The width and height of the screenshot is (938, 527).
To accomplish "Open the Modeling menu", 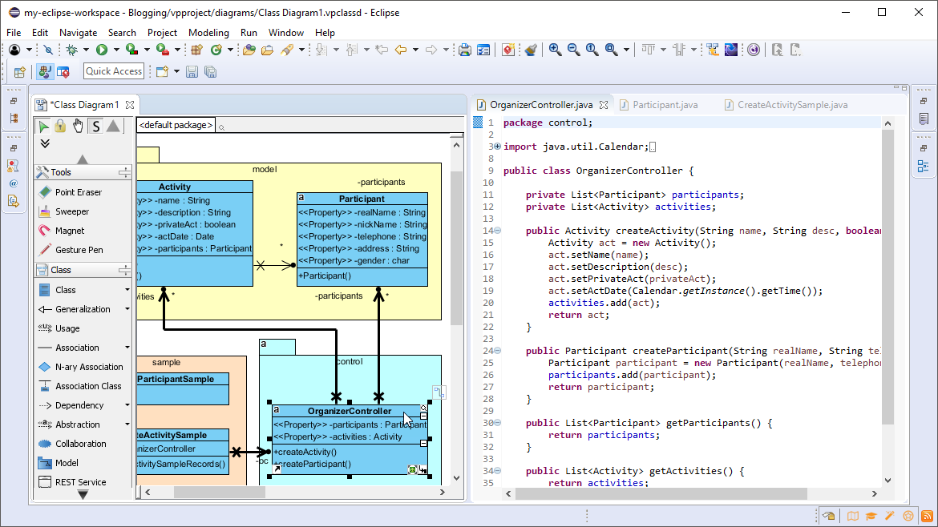I will pos(208,33).
